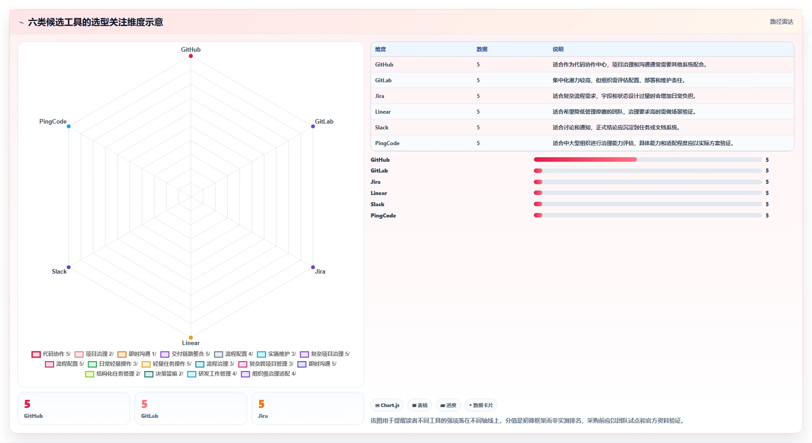Click the Slack data point on the radar
The image size is (812, 443).
[x=69, y=267]
